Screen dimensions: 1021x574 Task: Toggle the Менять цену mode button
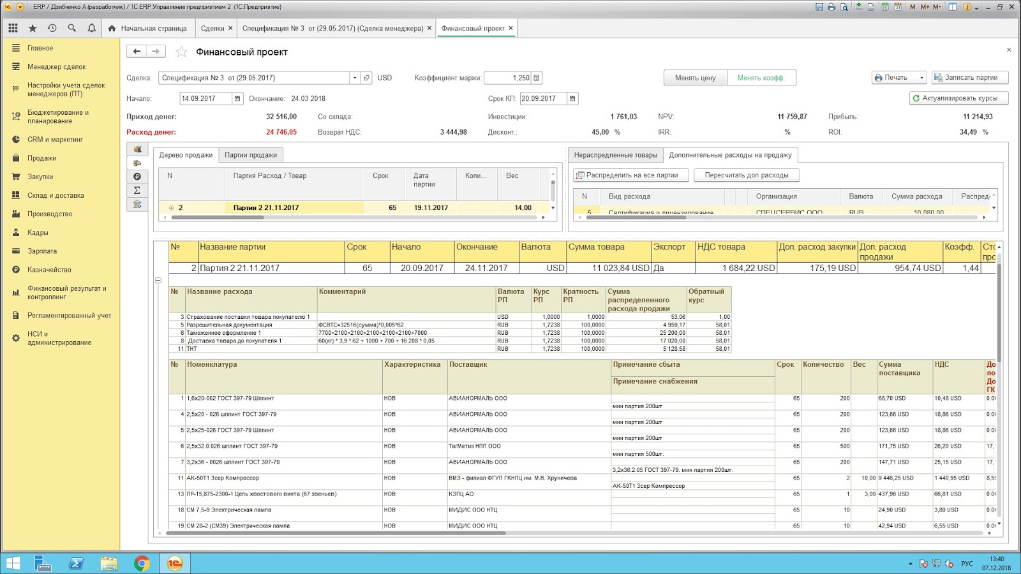coord(695,78)
